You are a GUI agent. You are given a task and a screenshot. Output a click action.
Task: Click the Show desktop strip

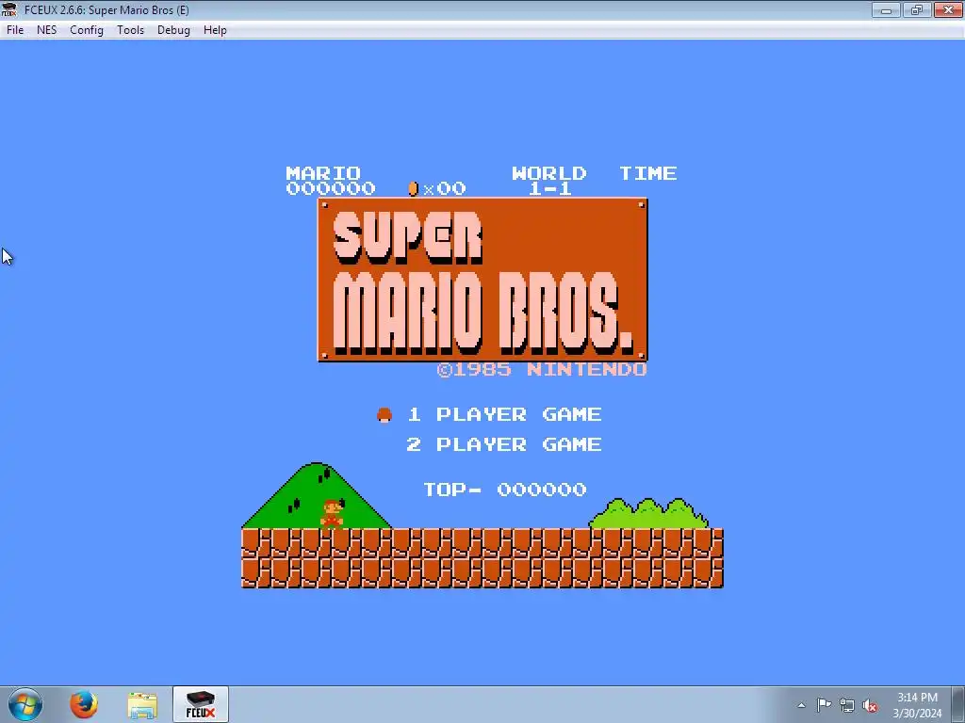958,704
